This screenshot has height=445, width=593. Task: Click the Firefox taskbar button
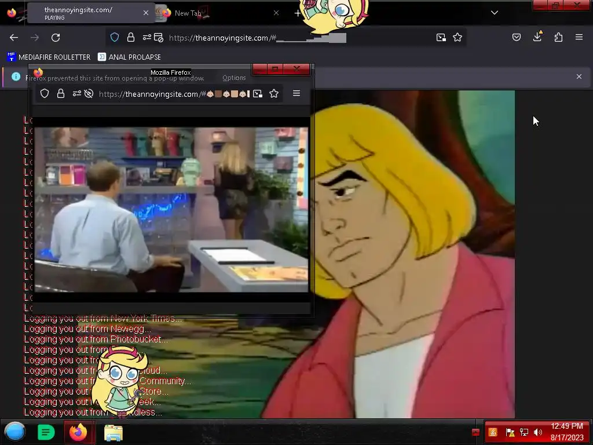coord(78,432)
